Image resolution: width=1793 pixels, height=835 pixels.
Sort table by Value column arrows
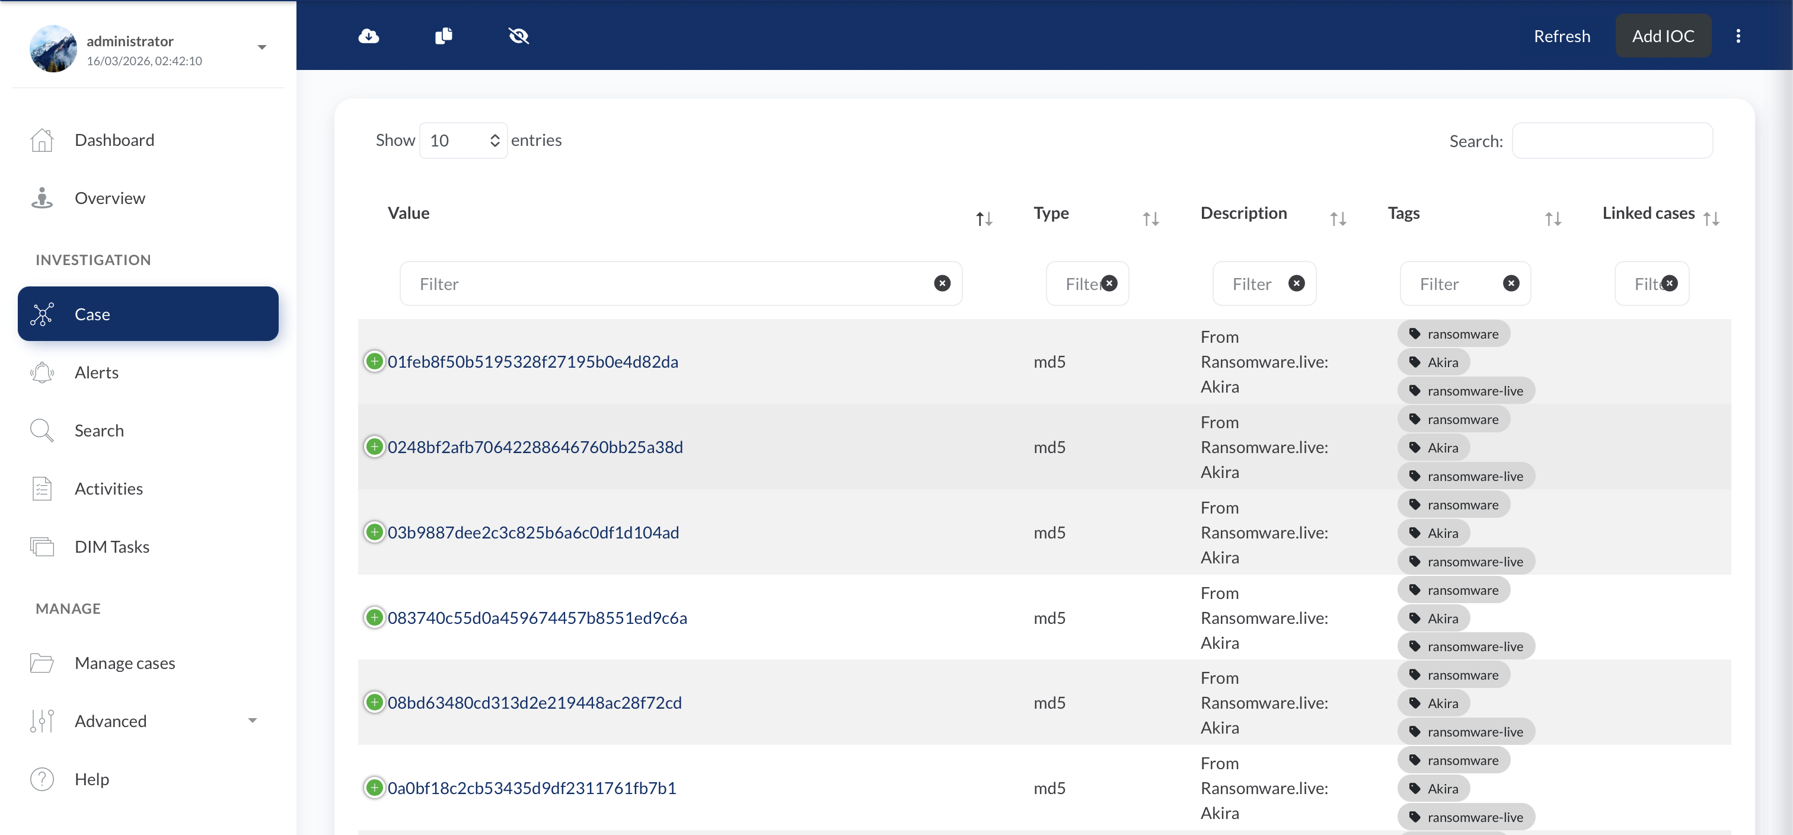(984, 219)
